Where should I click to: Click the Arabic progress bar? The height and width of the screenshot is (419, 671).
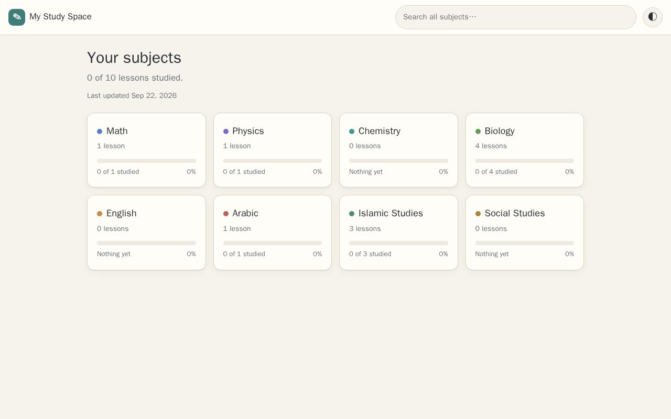click(x=273, y=243)
